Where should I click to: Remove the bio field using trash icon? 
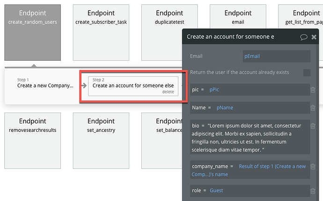pos(313,126)
